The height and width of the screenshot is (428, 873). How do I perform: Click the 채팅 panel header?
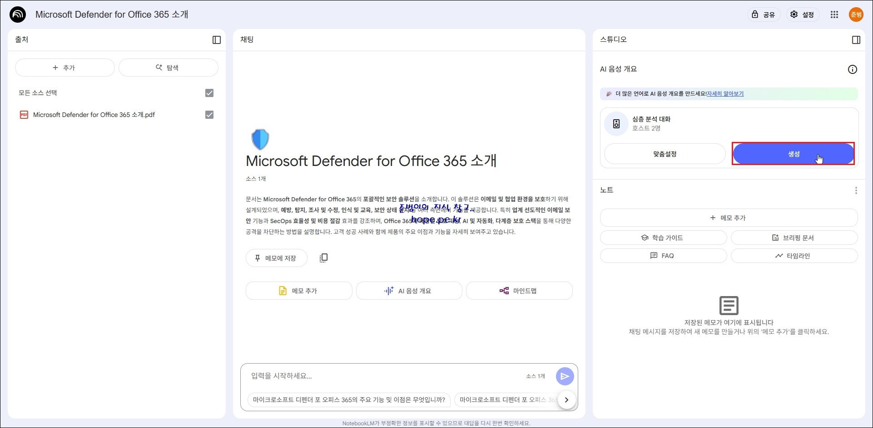pos(247,39)
